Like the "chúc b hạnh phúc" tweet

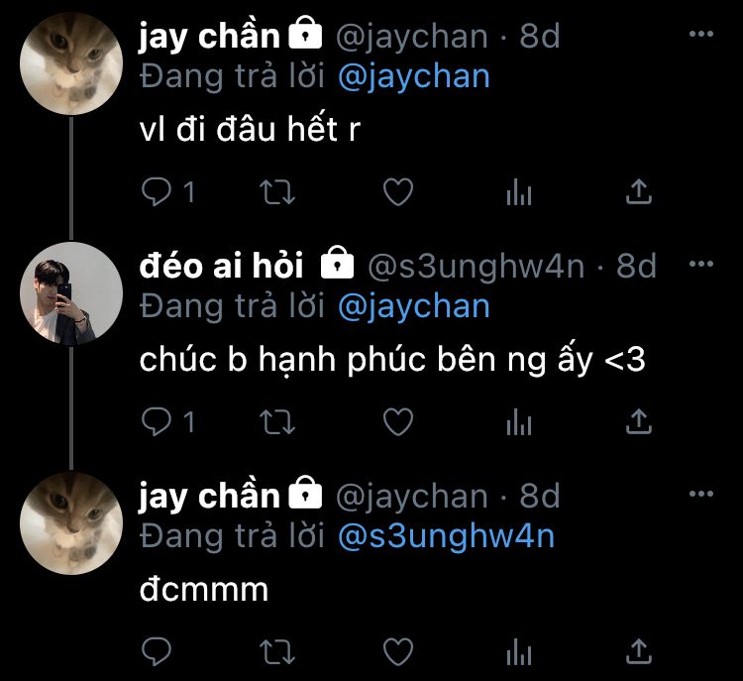398,421
